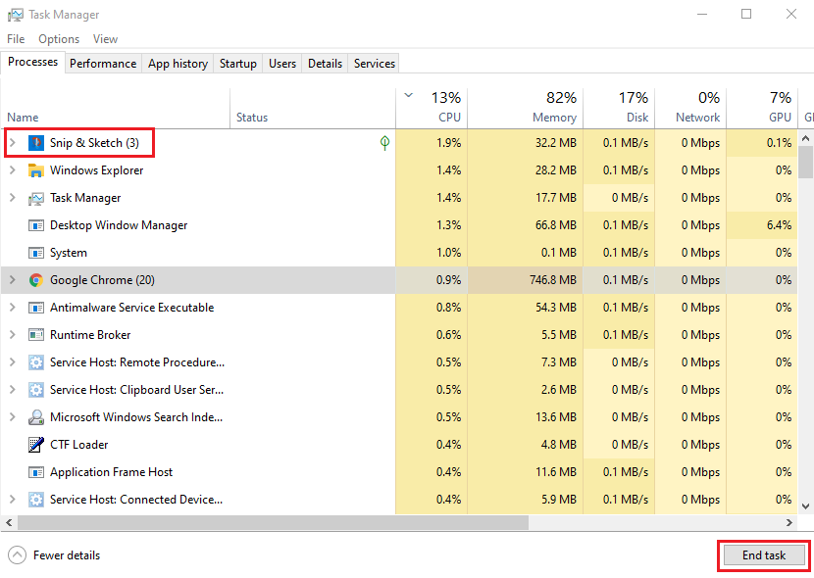This screenshot has height=578, width=814.
Task: Sort processes by Memory column header
Action: point(526,108)
